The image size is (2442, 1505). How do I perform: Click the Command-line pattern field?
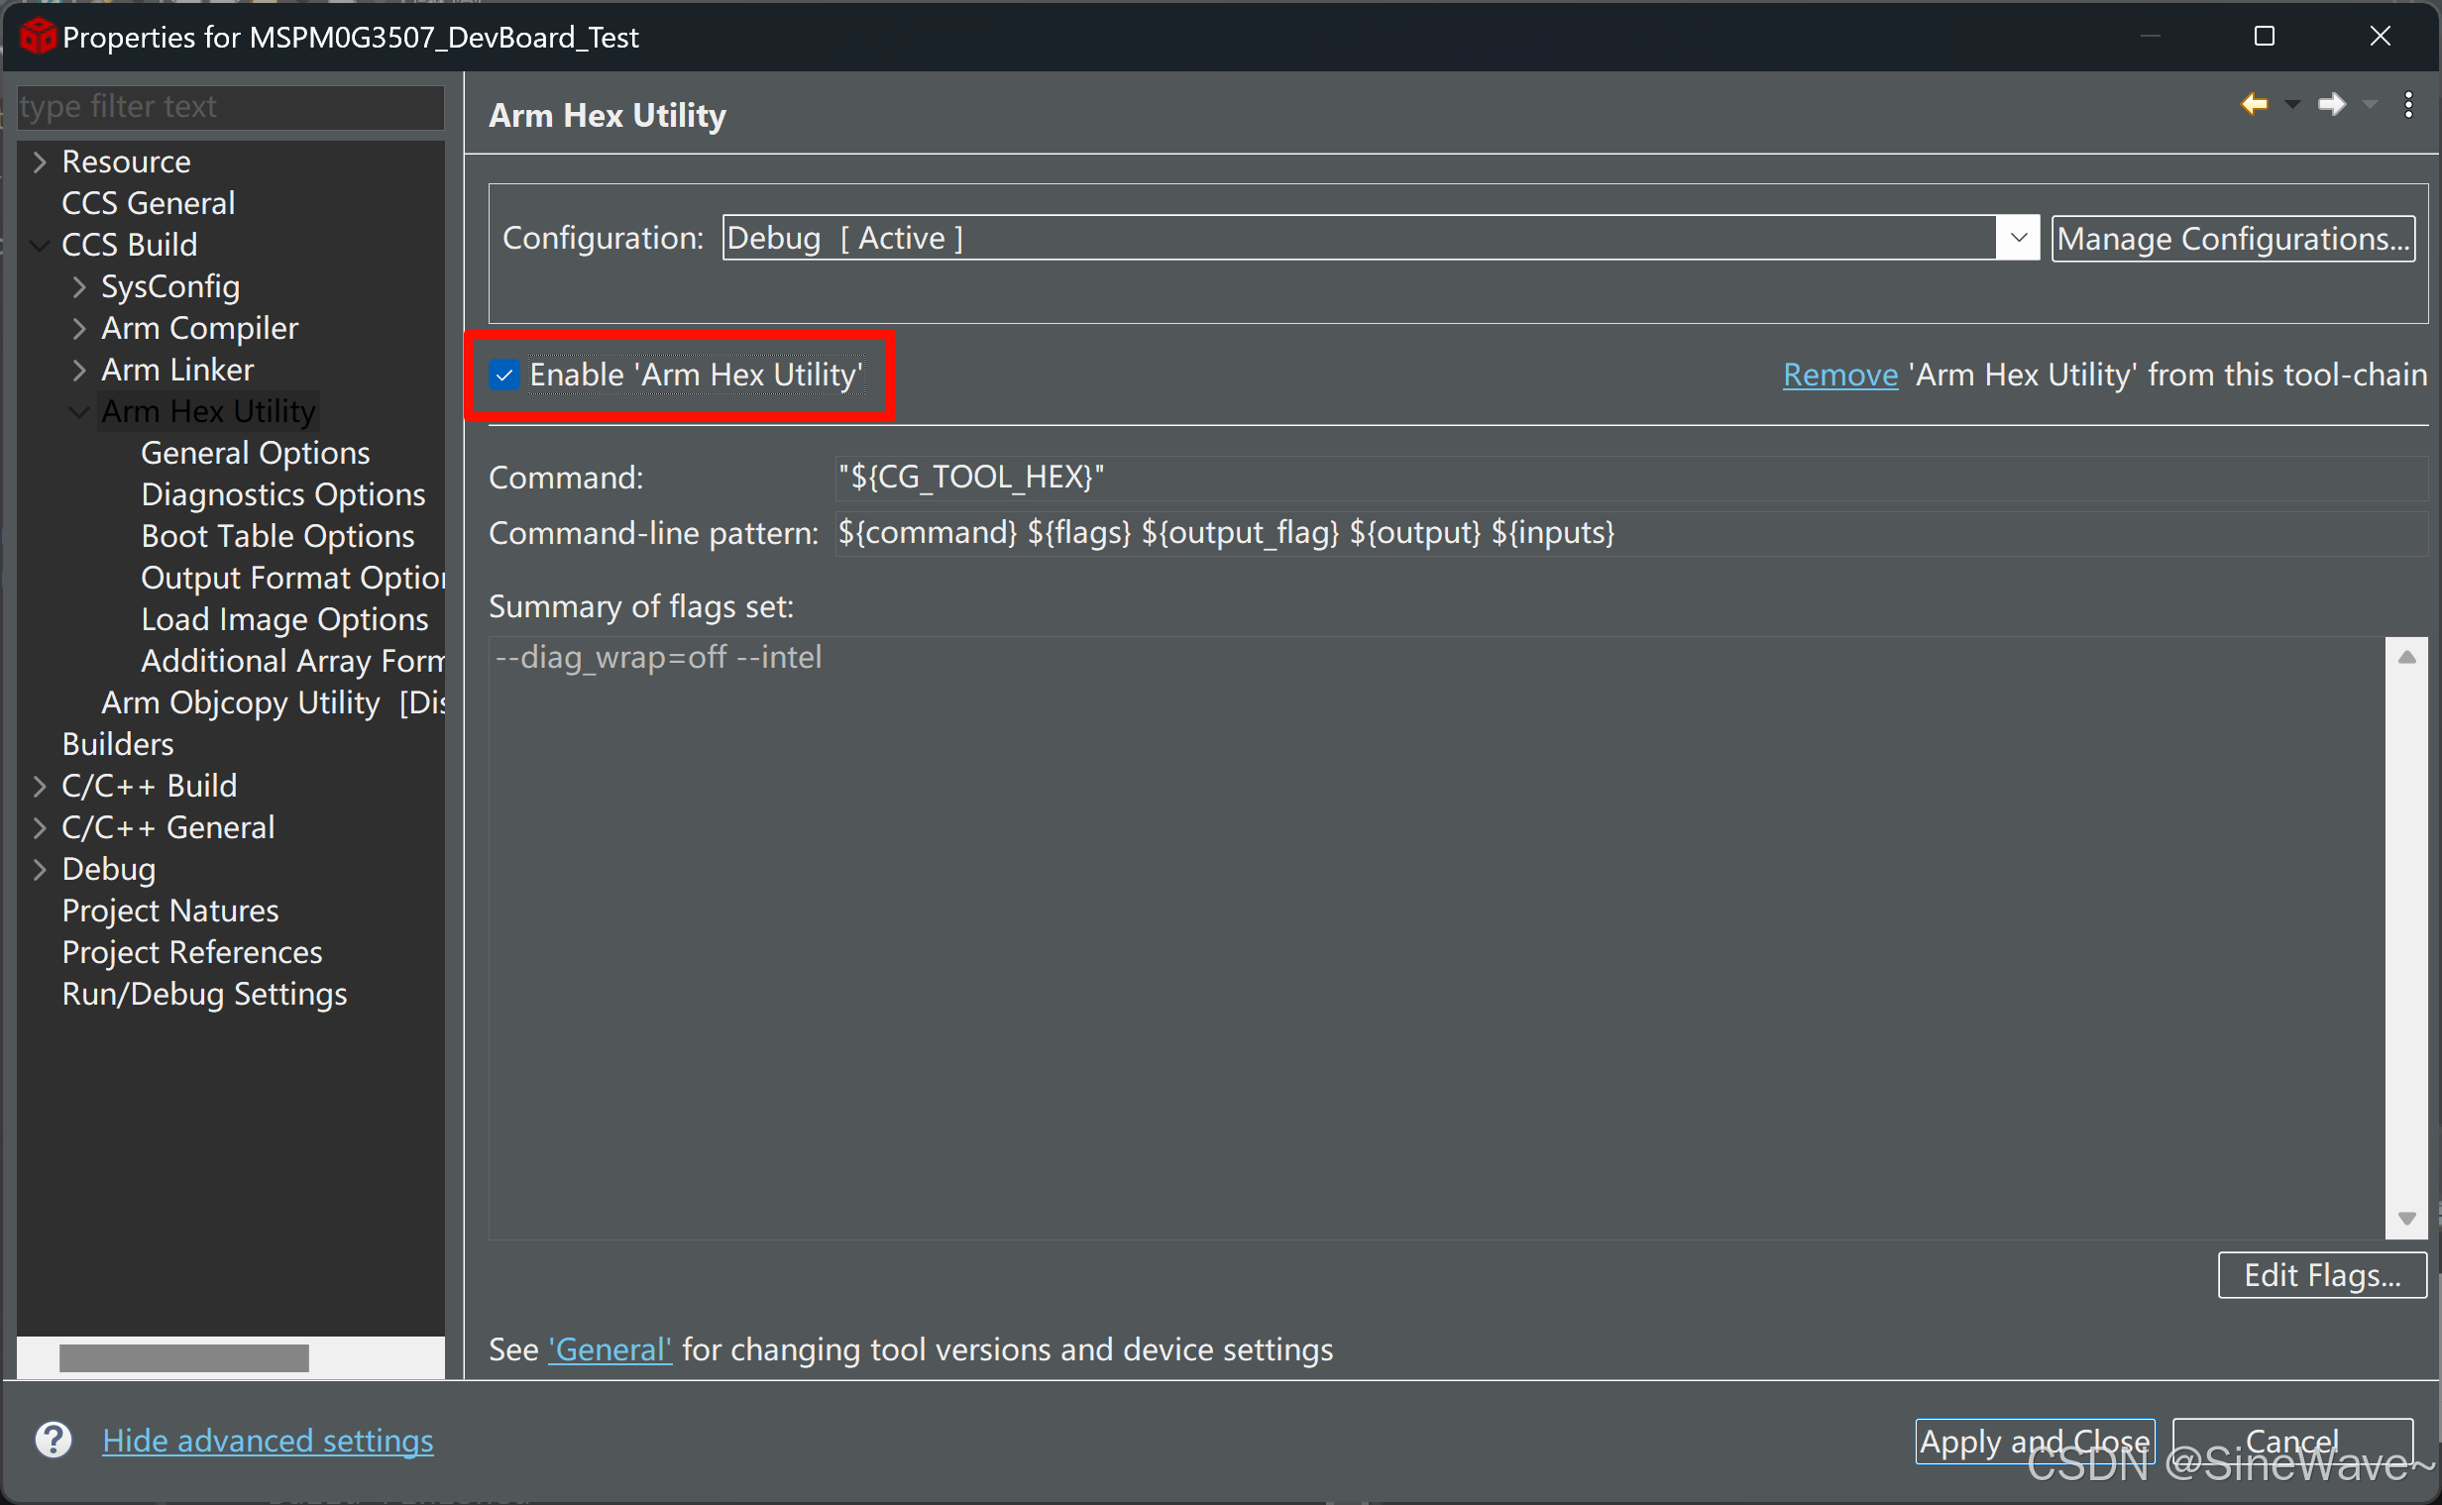[1630, 533]
